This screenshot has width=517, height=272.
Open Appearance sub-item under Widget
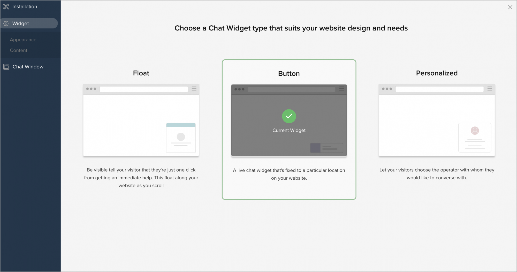tap(23, 40)
